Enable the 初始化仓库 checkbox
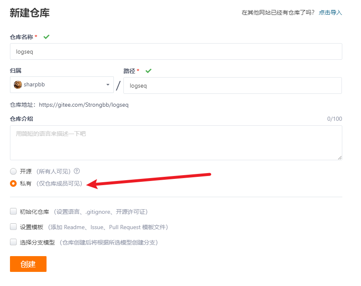Screen dimensions: 361x286 tap(13, 211)
